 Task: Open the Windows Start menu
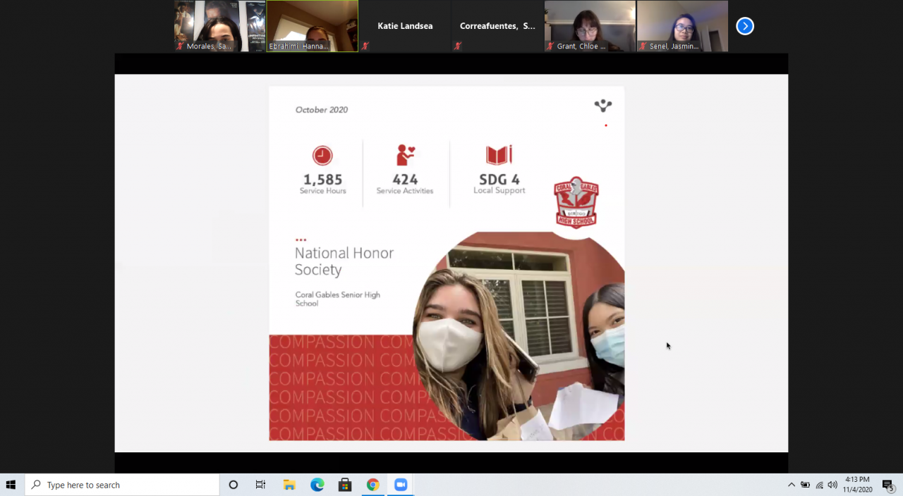[x=11, y=485]
